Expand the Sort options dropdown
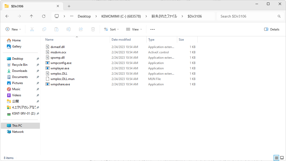This screenshot has height=161, width=286. [111, 29]
